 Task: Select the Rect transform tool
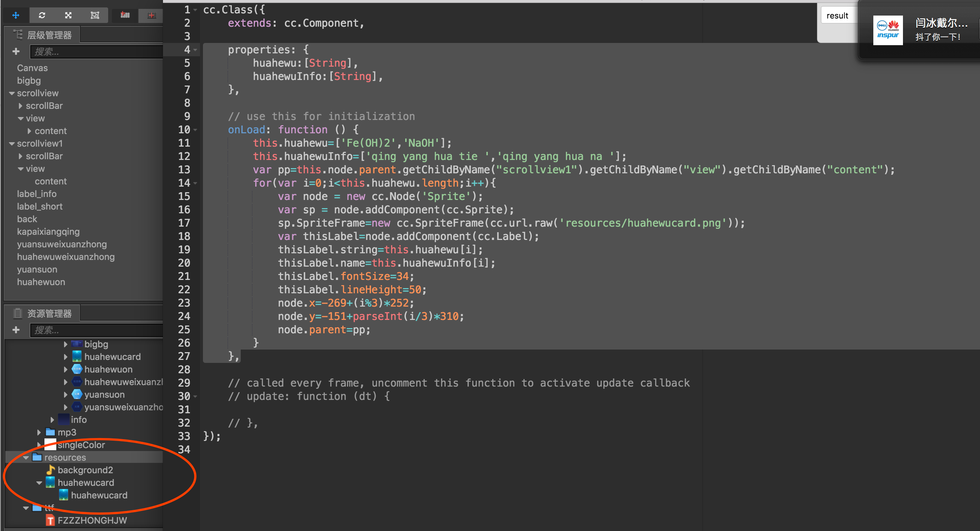(x=95, y=15)
